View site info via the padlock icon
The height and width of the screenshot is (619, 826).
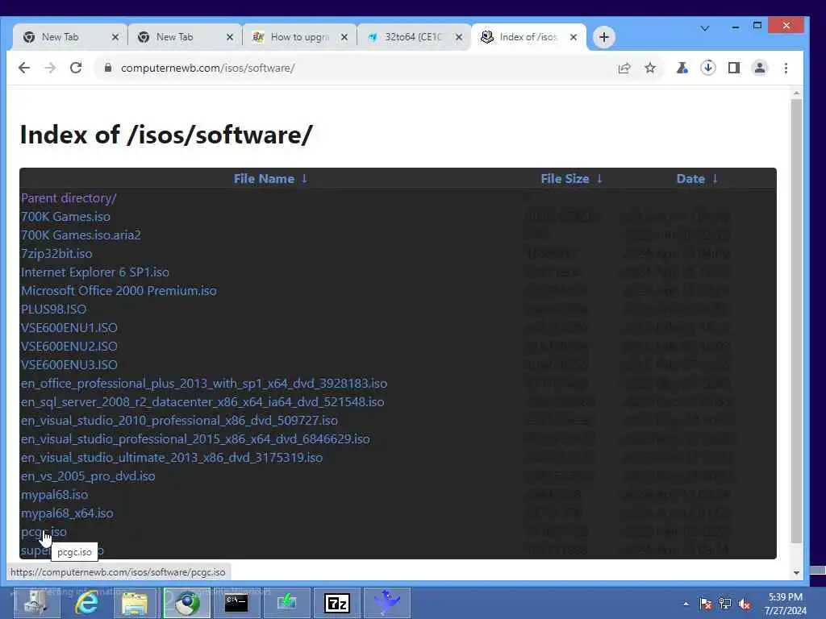(x=108, y=68)
